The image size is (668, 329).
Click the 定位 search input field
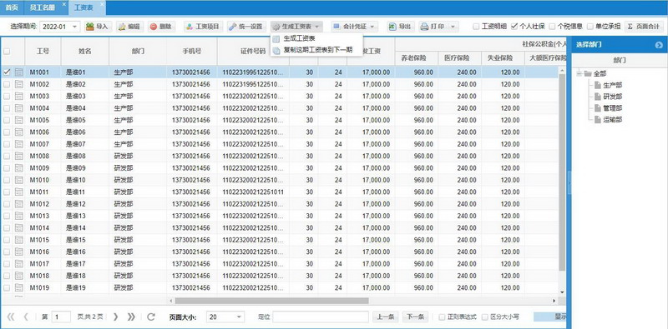click(321, 317)
